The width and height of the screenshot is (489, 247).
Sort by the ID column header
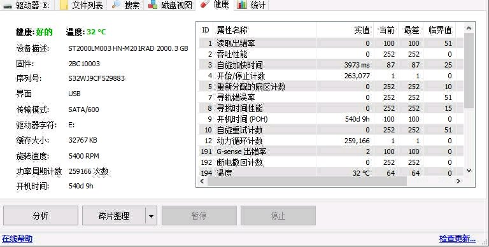(x=206, y=30)
